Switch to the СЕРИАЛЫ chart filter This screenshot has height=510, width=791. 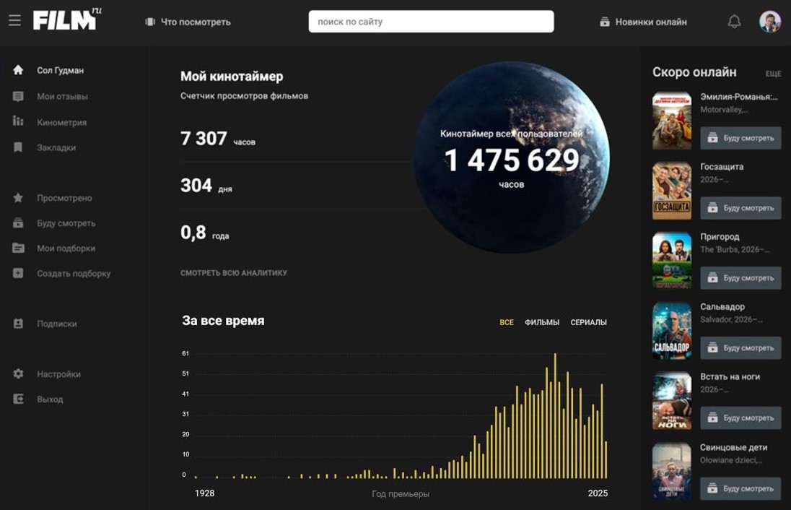coord(588,322)
